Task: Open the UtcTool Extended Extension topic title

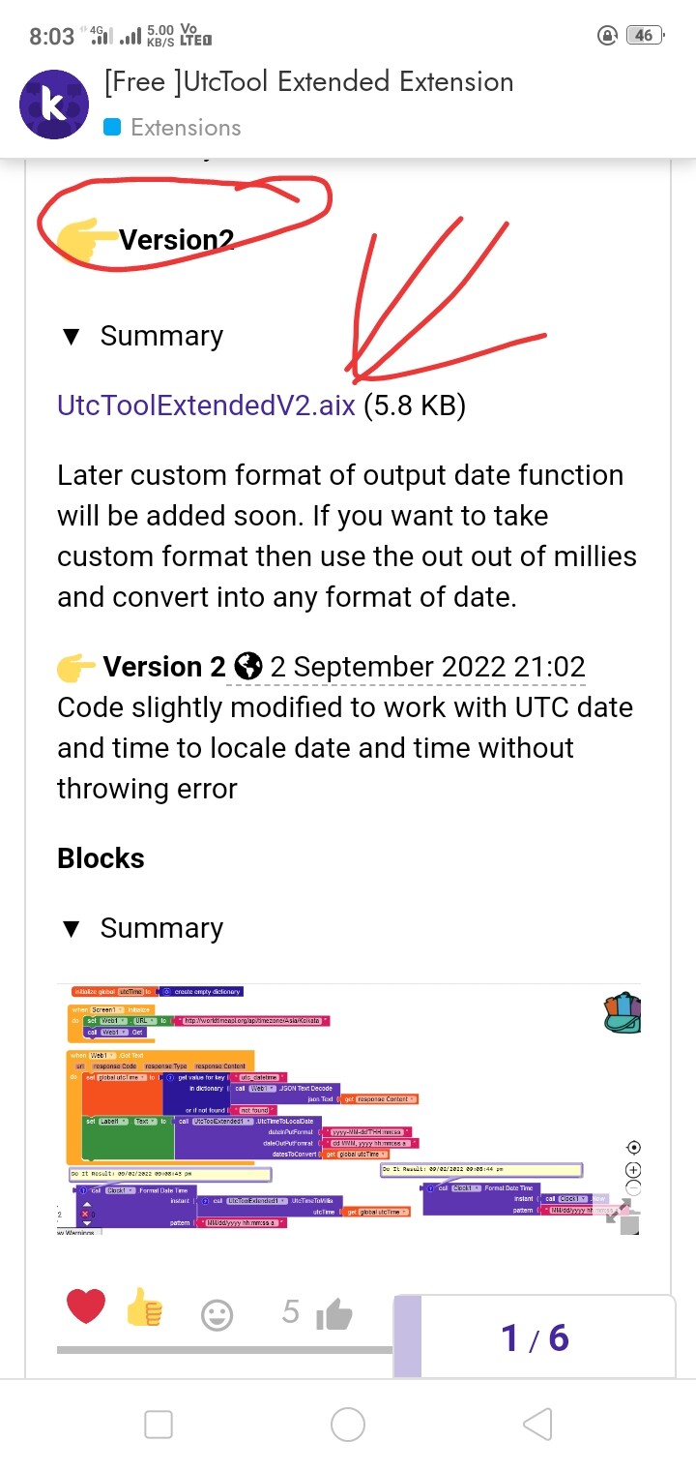Action: pyautogui.click(x=308, y=81)
